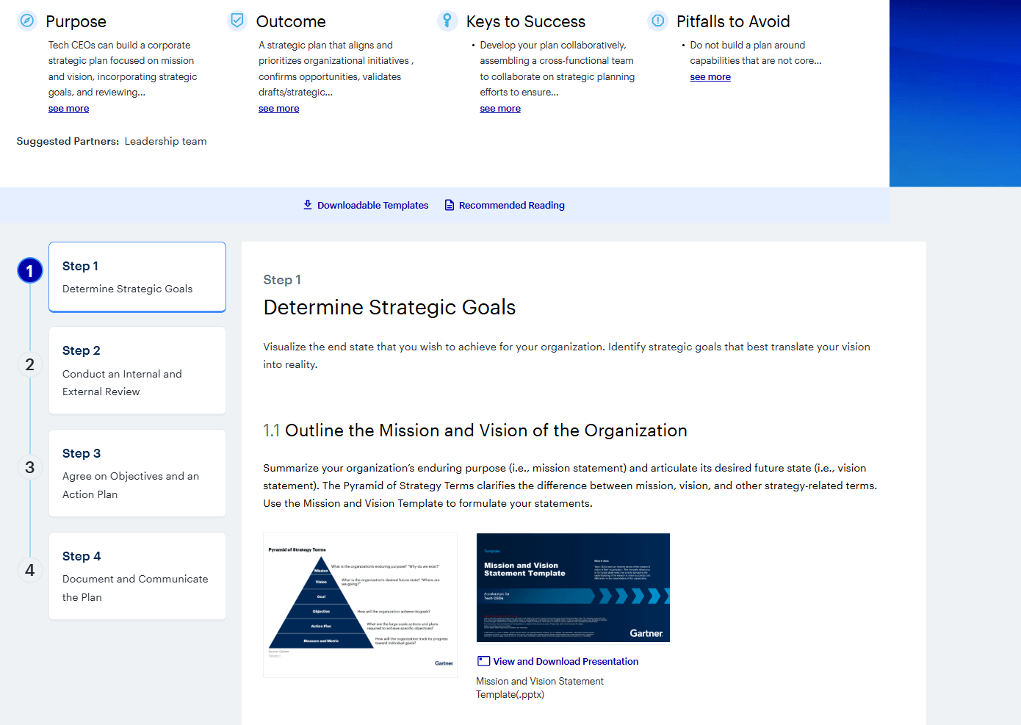Select the Step 3 numbered circle

[29, 466]
